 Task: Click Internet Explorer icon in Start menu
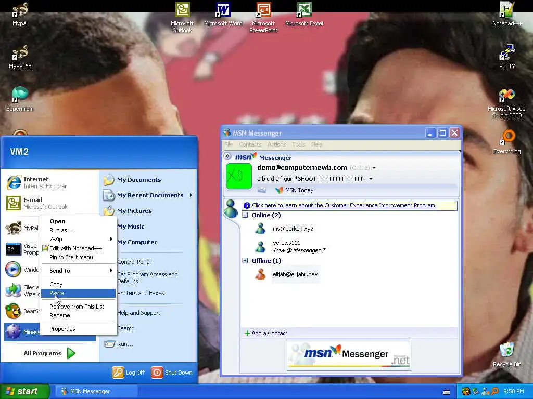tap(14, 182)
